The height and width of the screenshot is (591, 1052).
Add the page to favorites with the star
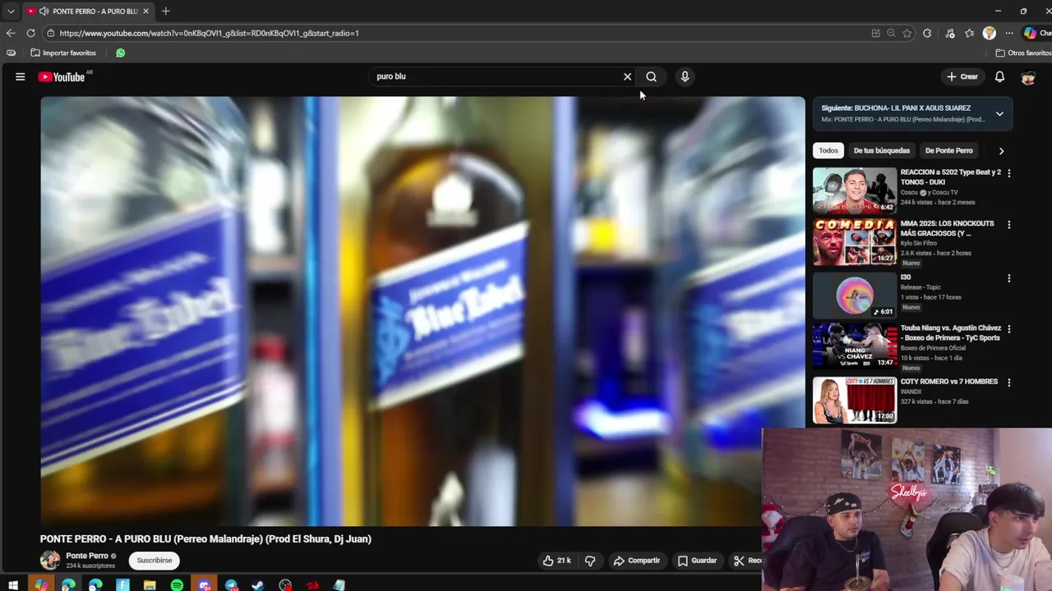pos(907,33)
